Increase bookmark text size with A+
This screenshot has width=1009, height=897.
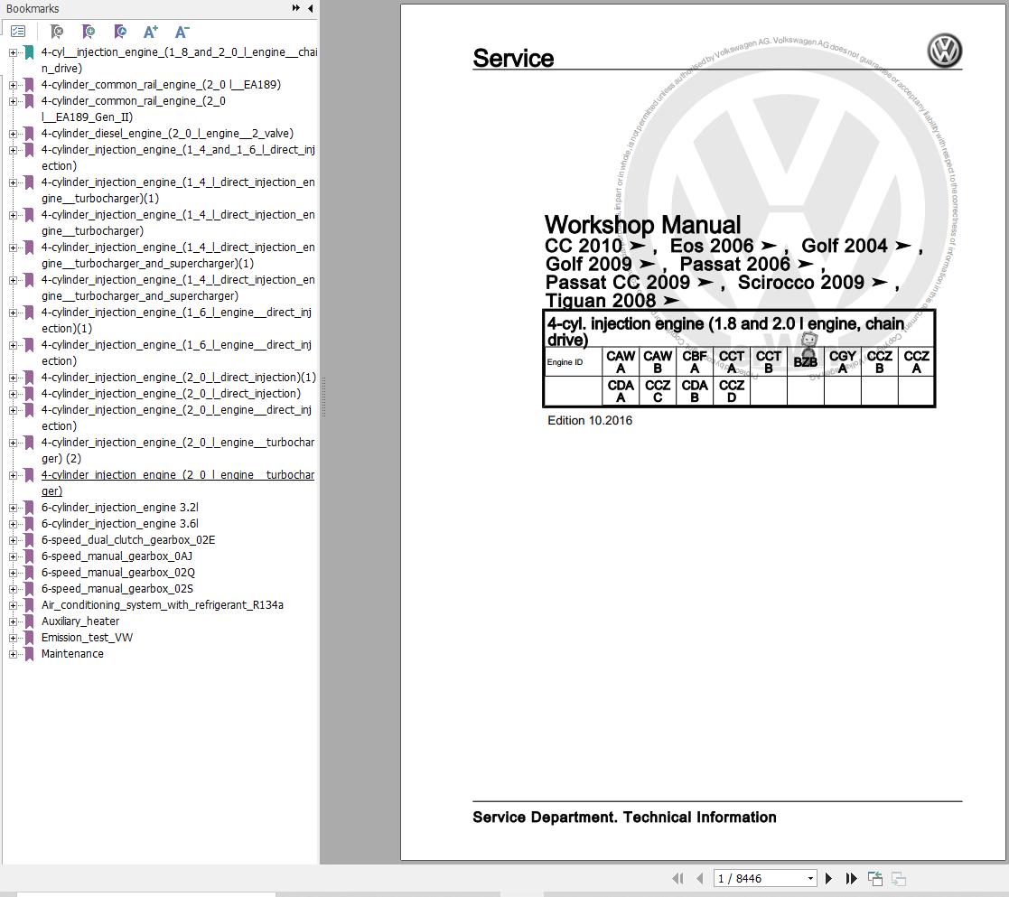pos(151,31)
